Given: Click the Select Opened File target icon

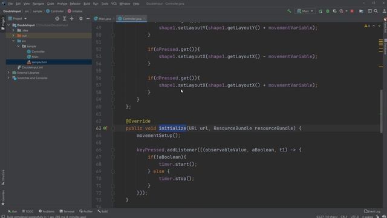Looking at the screenshot, I should (57, 19).
